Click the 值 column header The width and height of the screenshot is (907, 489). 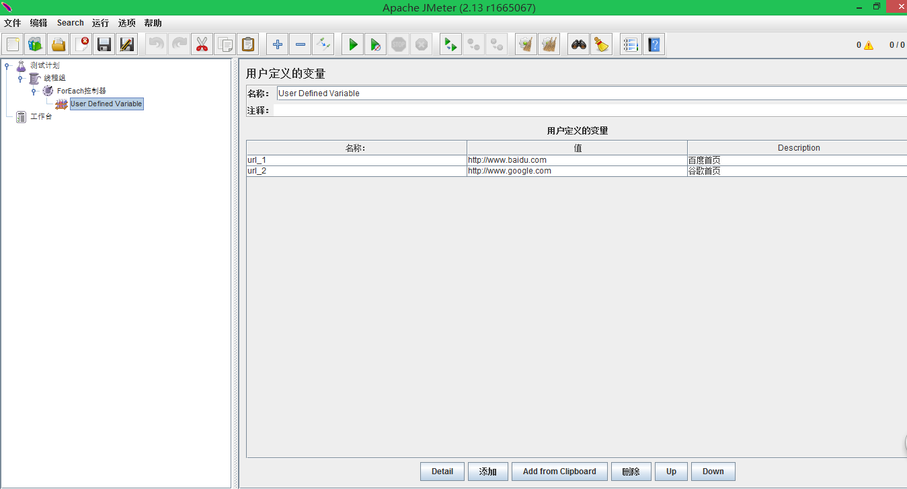[x=578, y=148]
